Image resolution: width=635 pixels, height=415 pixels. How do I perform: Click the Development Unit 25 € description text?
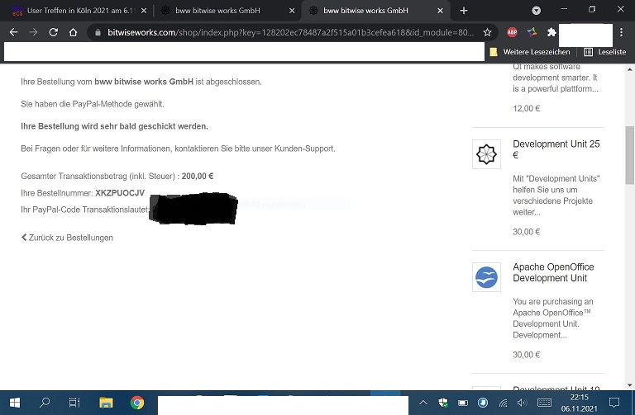point(556,196)
